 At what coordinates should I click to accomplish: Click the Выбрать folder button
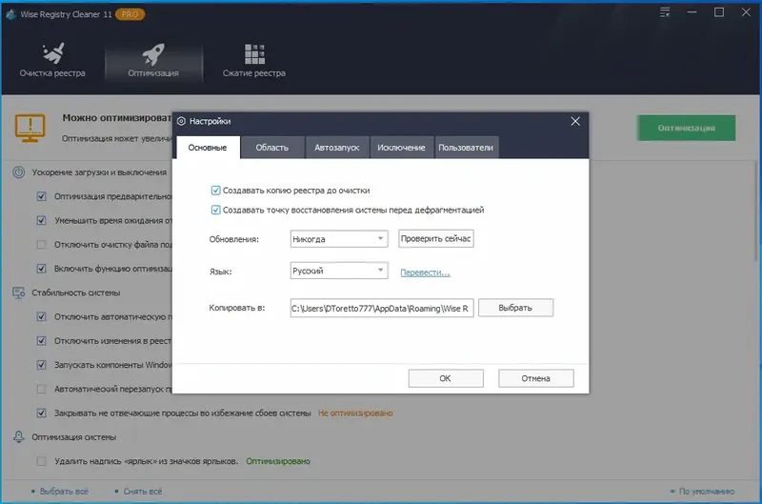click(515, 308)
